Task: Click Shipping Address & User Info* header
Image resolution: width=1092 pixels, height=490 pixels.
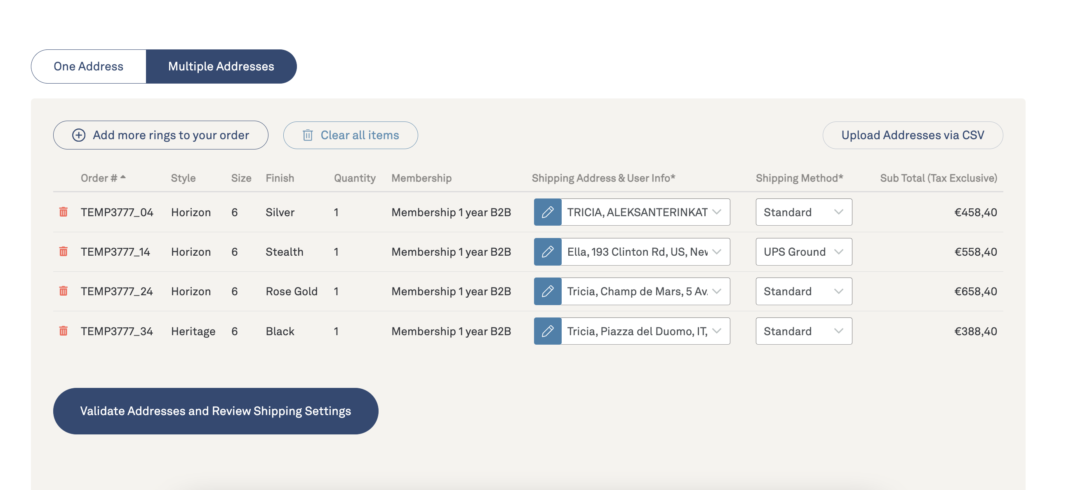Action: (603, 178)
